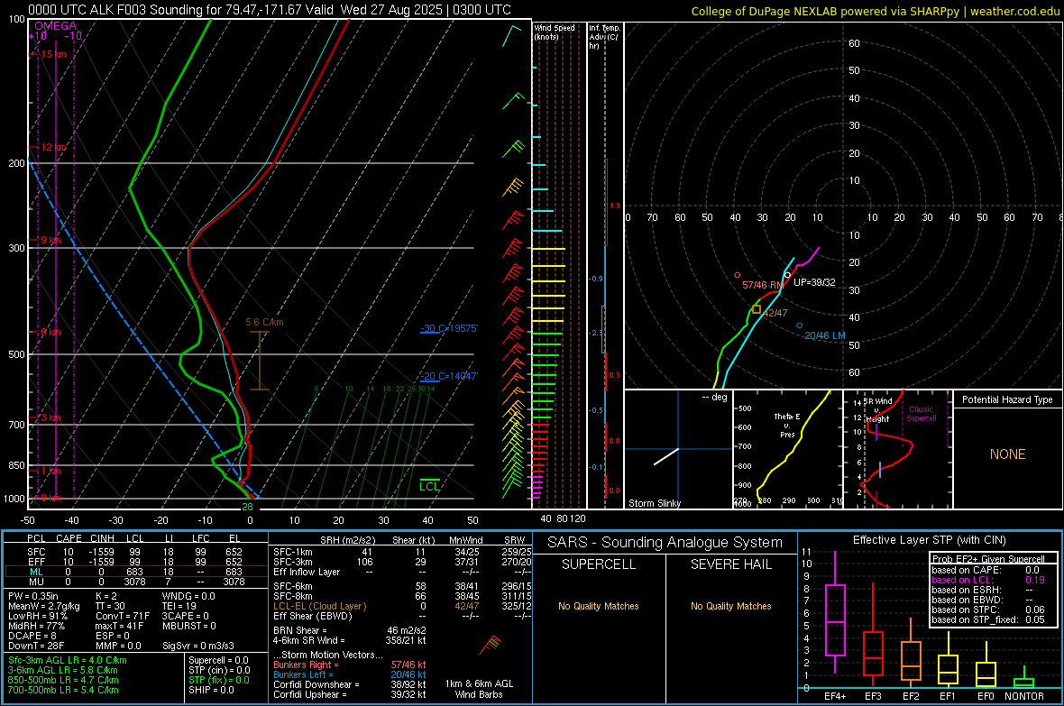Screen dimensions: 1064x706
Task: Click the '-20 C=14047'' level label
Action: pos(449,376)
